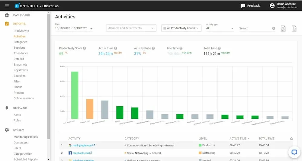This screenshot has width=302, height=161.
Task: Open Behavior section
Action: point(20,108)
